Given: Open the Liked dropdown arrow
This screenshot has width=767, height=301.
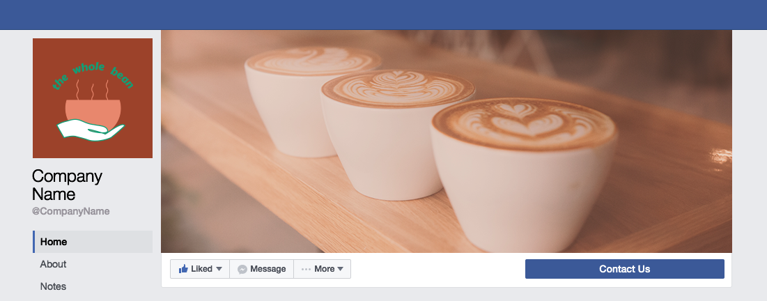Looking at the screenshot, I should coord(219,269).
